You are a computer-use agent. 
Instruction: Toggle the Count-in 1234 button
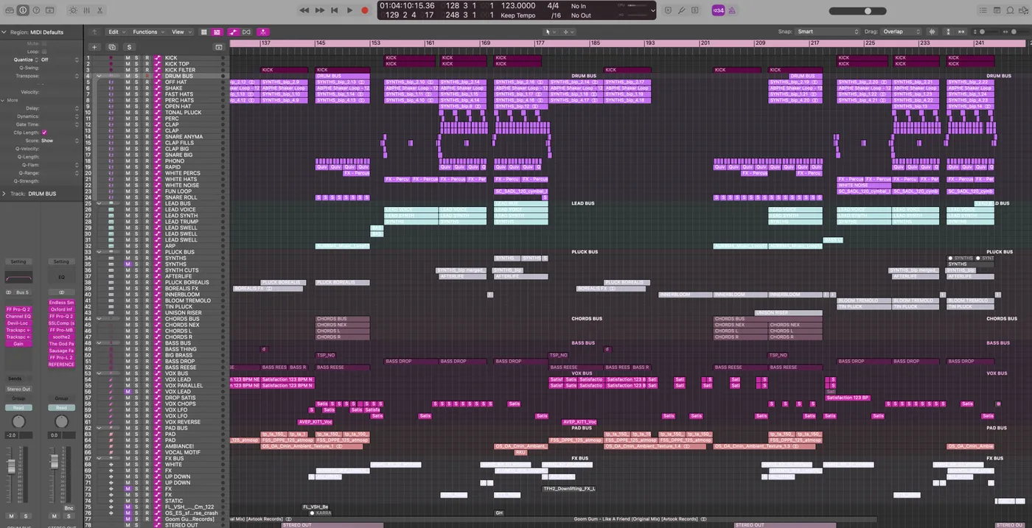(x=718, y=10)
